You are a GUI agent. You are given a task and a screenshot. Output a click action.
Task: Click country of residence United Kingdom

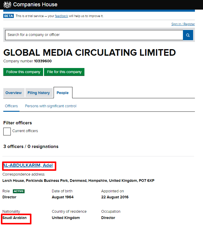[66, 218]
